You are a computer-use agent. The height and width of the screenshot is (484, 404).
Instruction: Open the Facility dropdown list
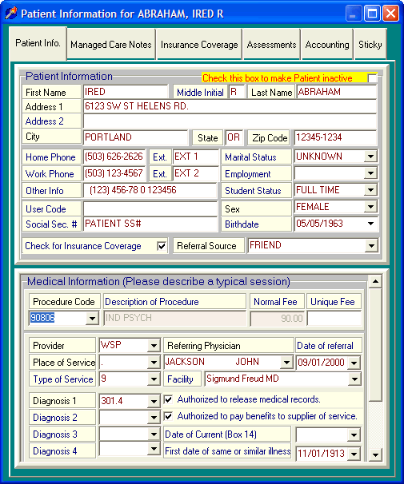tap(354, 379)
